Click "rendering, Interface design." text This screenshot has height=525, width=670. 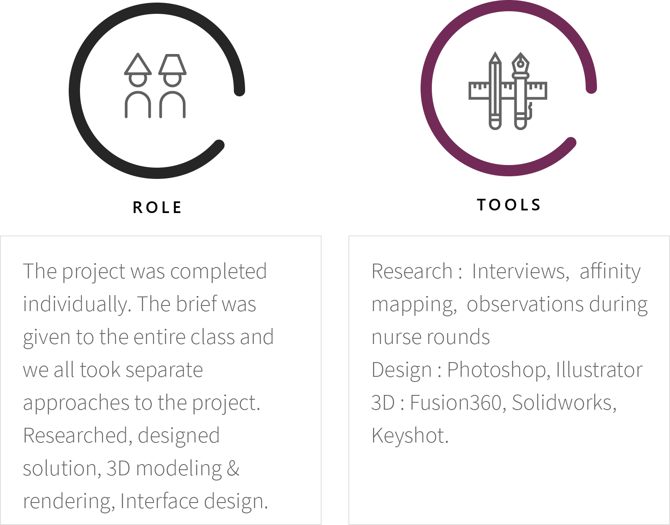(146, 502)
